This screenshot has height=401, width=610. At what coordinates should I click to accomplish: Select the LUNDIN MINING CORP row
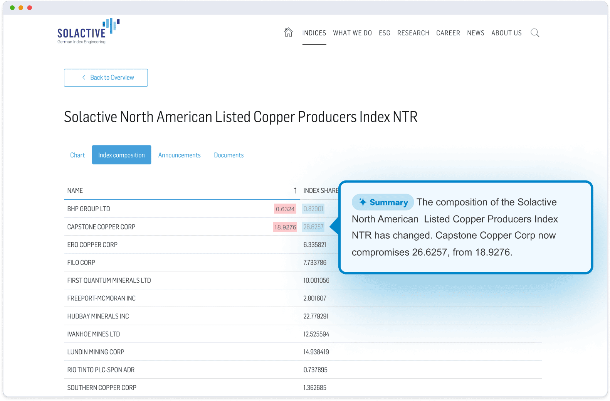pyautogui.click(x=303, y=352)
